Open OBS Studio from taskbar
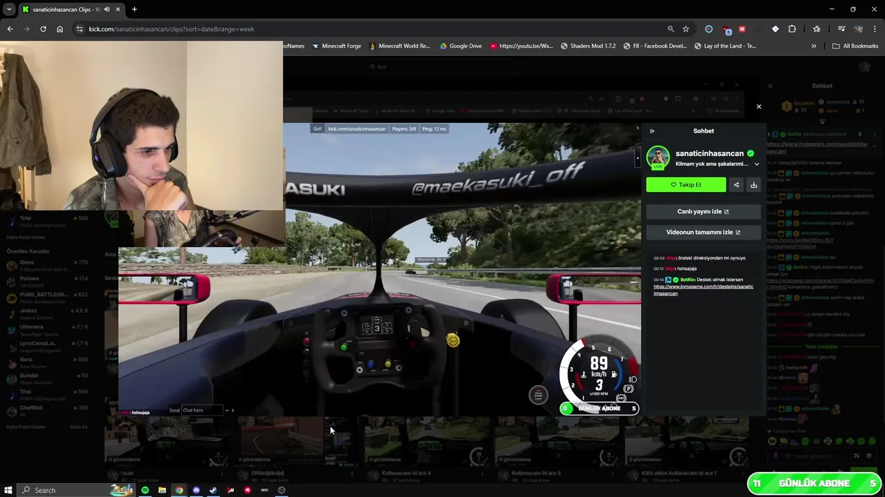Viewport: 885px width, 497px height. pyautogui.click(x=281, y=490)
